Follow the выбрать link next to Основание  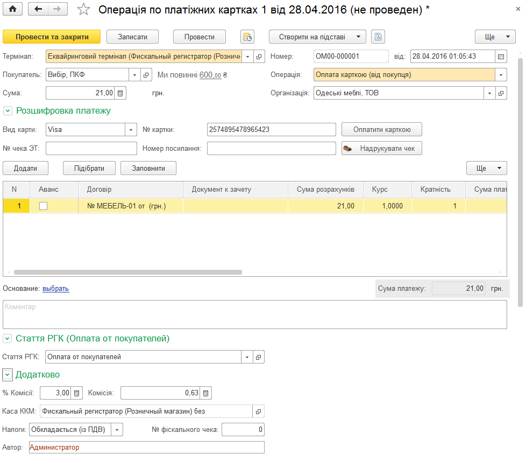click(56, 289)
